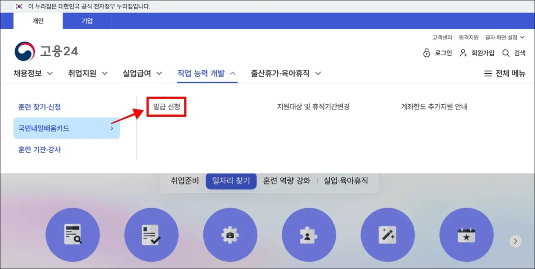
Task: Click the job search document-magnifier icon
Action: click(73, 235)
